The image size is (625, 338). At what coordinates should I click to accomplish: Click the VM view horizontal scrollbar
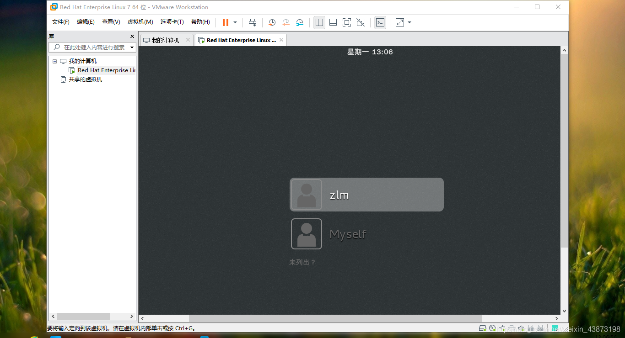coord(335,318)
